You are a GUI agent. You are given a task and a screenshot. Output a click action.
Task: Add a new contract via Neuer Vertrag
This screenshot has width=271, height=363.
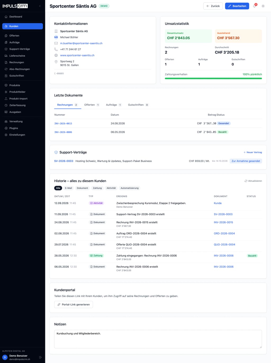click(x=253, y=152)
